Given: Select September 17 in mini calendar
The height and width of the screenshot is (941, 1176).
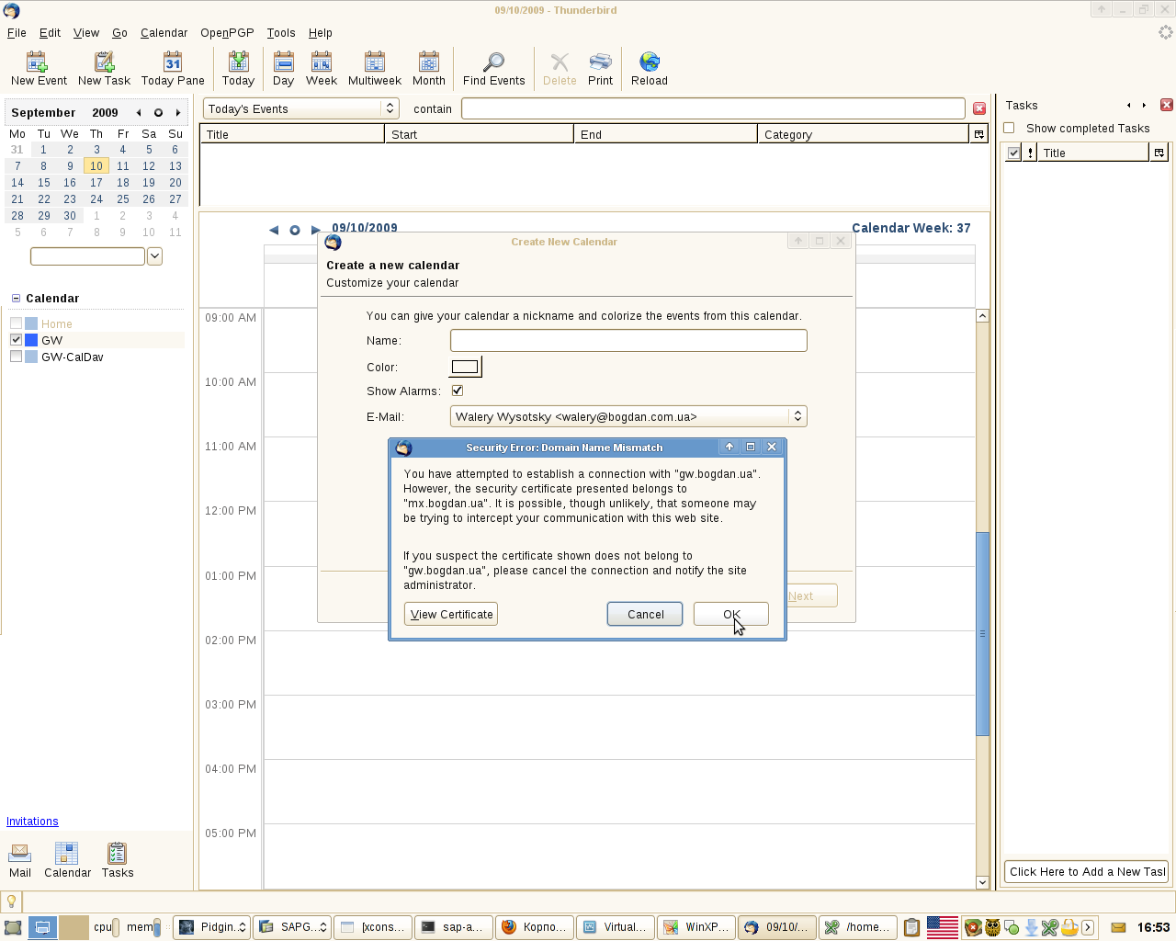Looking at the screenshot, I should [96, 183].
